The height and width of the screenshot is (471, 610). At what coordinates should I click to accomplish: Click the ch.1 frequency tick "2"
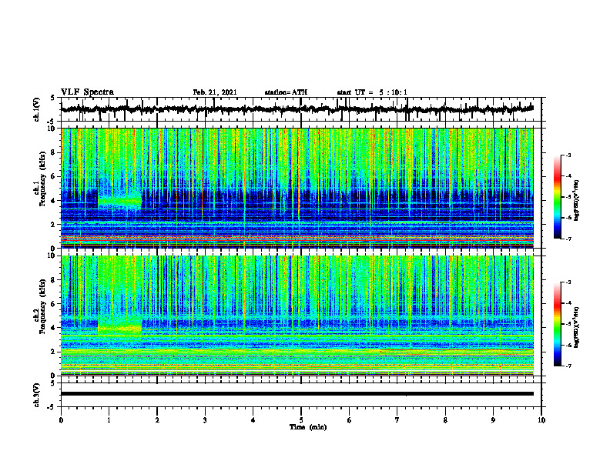[x=54, y=224]
